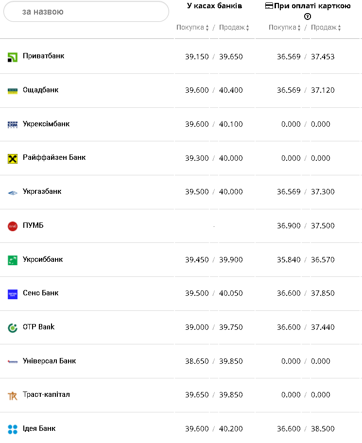The height and width of the screenshot is (443, 362).
Task: Select the У касах банків column header
Action: coord(214,6)
